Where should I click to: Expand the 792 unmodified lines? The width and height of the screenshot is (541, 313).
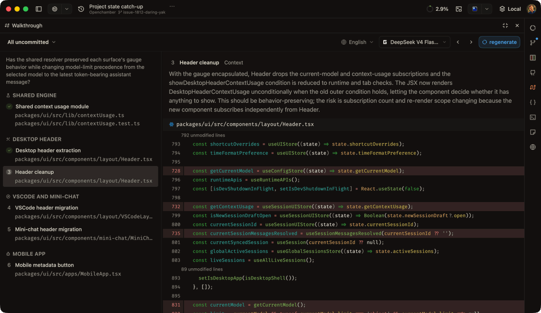(x=203, y=135)
